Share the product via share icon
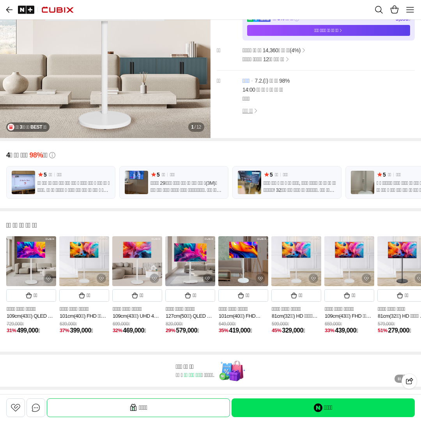 [409, 381]
